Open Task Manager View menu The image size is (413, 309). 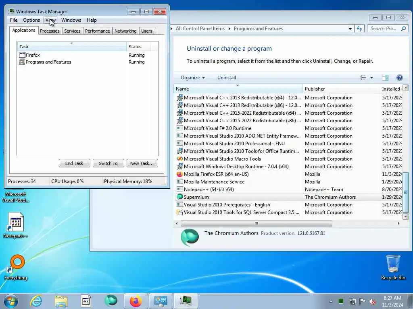point(50,20)
